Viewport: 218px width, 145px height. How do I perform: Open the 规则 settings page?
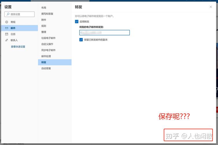pyautogui.click(x=55, y=26)
